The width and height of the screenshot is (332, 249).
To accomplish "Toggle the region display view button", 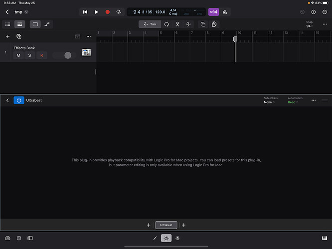I will click(x=35, y=24).
